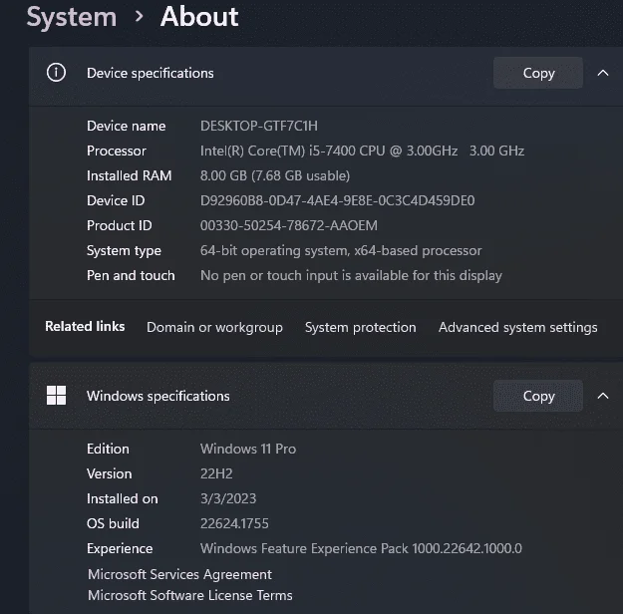Select installed on date 3/3/2023
Viewport: 623px width, 614px height.
click(228, 498)
